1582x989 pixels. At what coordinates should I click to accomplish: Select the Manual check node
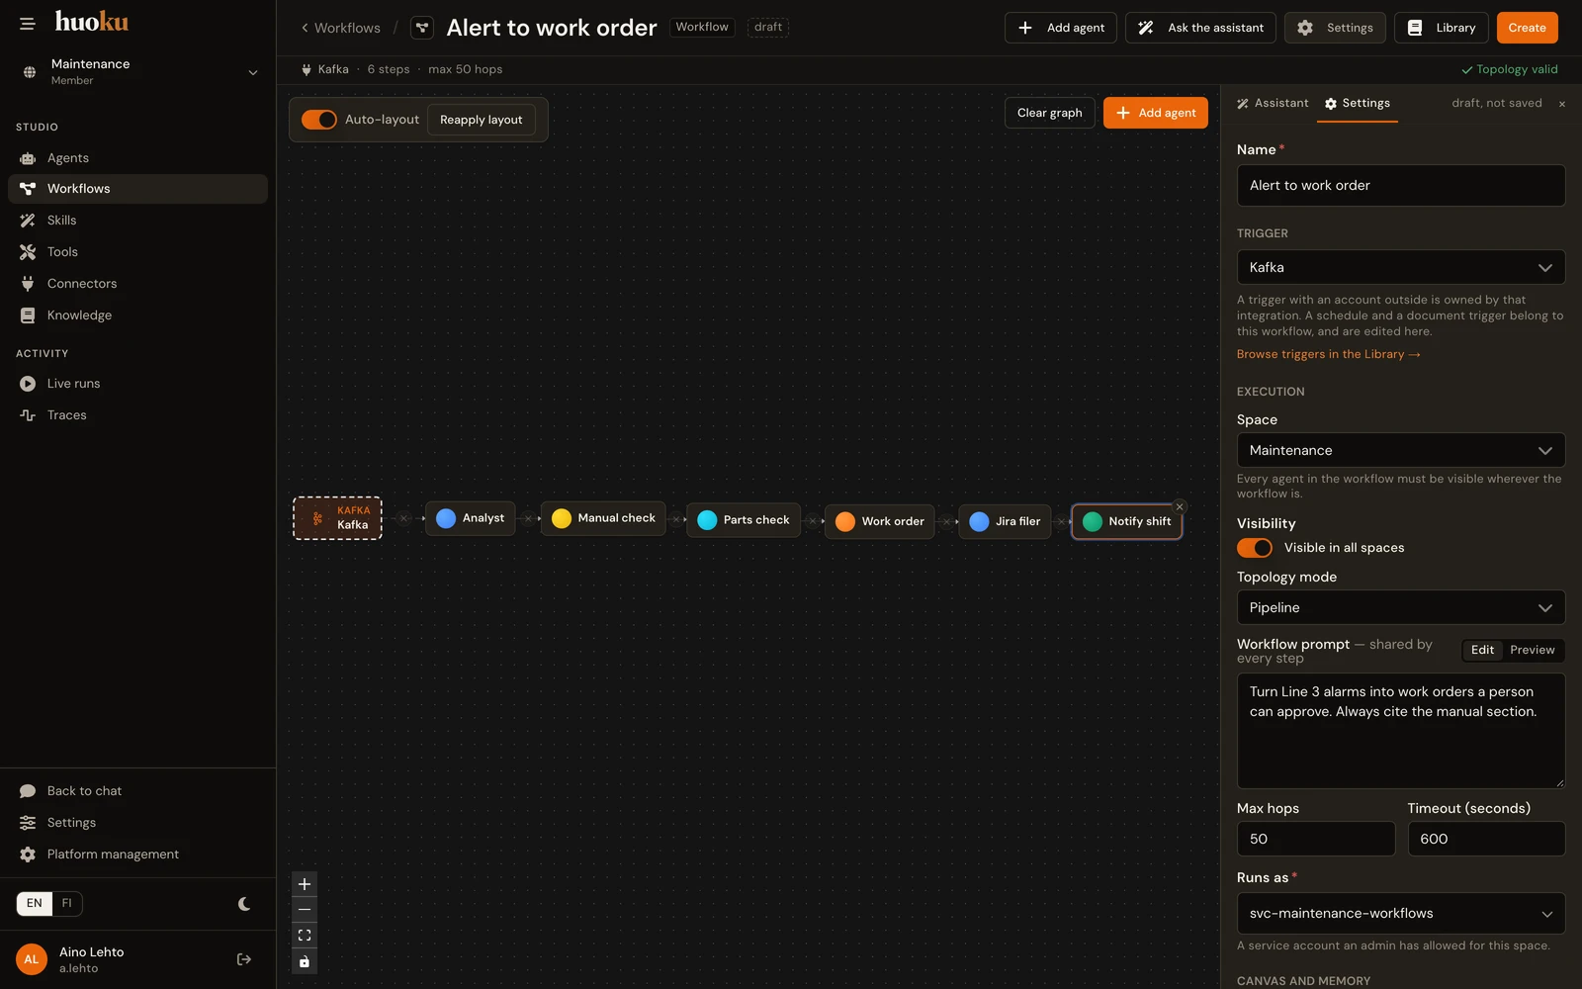[x=603, y=518]
